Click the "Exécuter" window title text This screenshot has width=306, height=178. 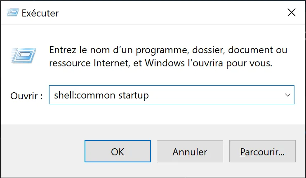40,13
